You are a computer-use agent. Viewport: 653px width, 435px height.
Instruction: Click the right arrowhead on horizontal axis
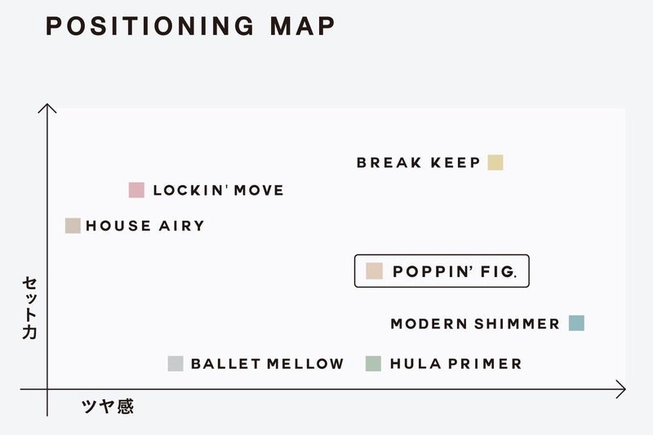pos(621,389)
